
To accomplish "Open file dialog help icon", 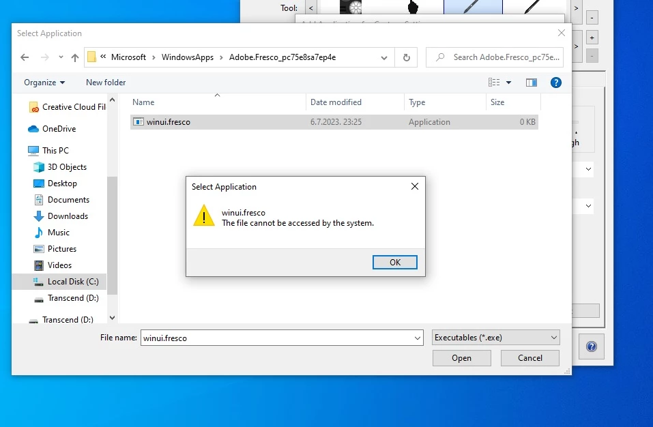I will (555, 83).
